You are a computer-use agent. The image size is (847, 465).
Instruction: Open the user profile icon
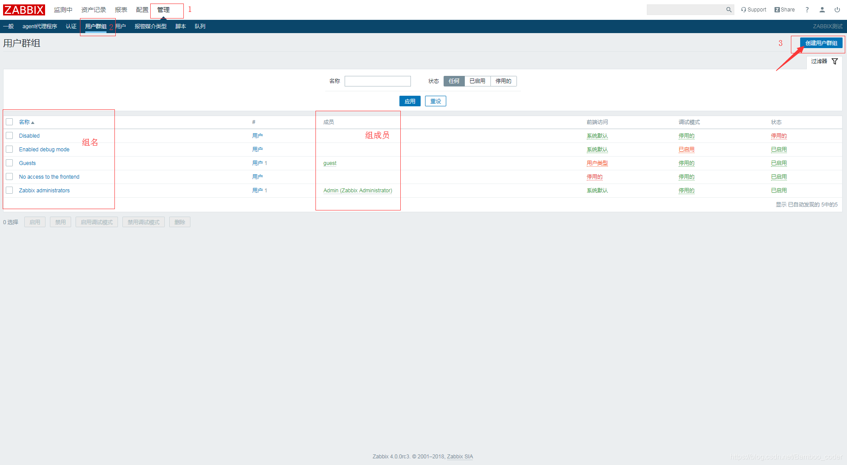pos(822,10)
